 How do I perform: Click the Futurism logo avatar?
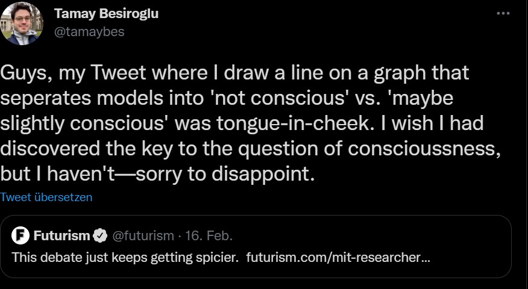point(20,235)
